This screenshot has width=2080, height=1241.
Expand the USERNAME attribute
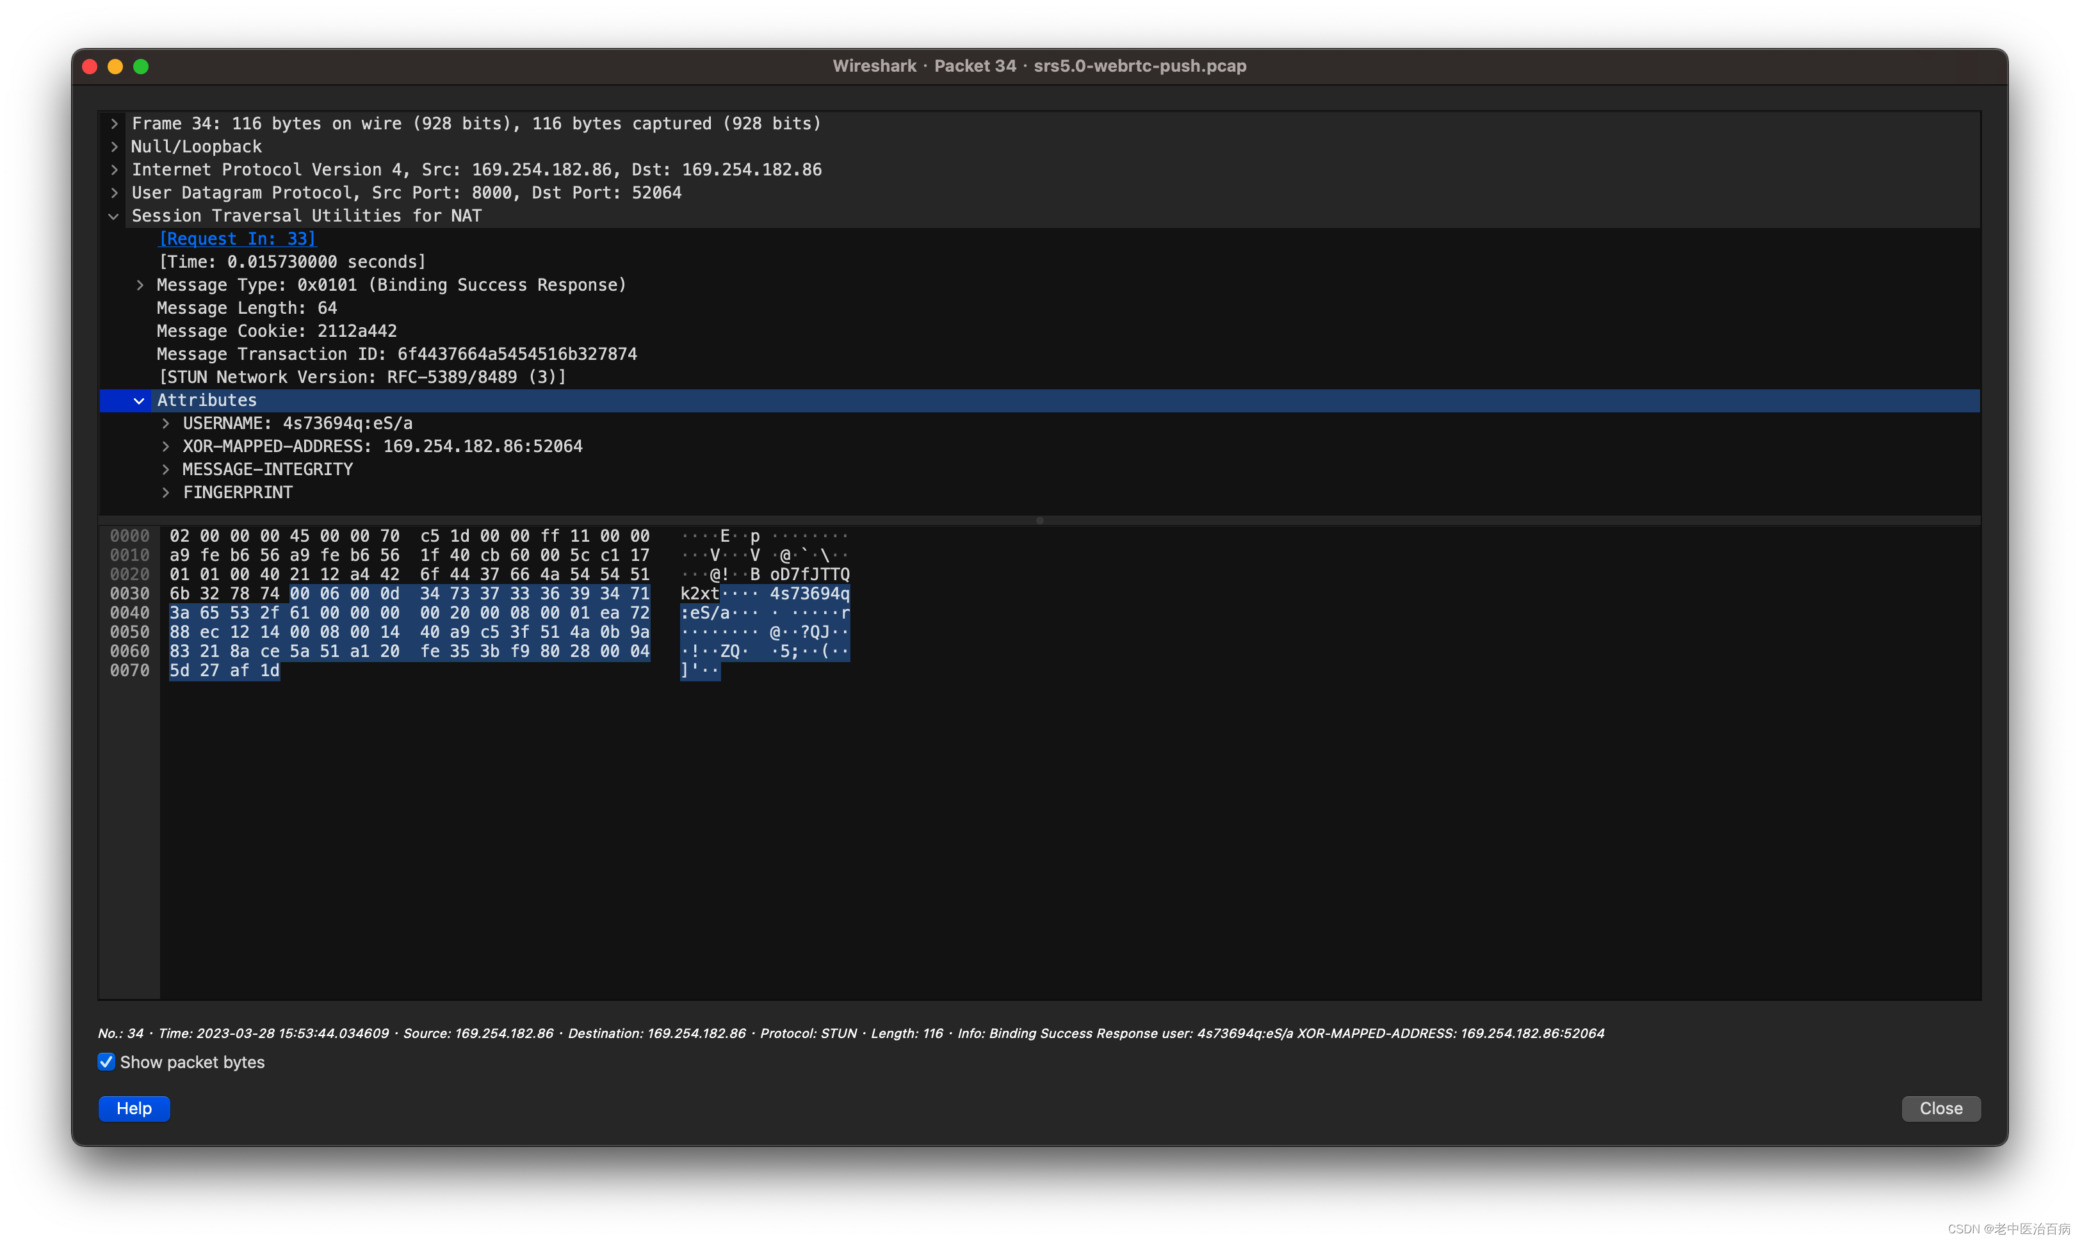click(166, 423)
